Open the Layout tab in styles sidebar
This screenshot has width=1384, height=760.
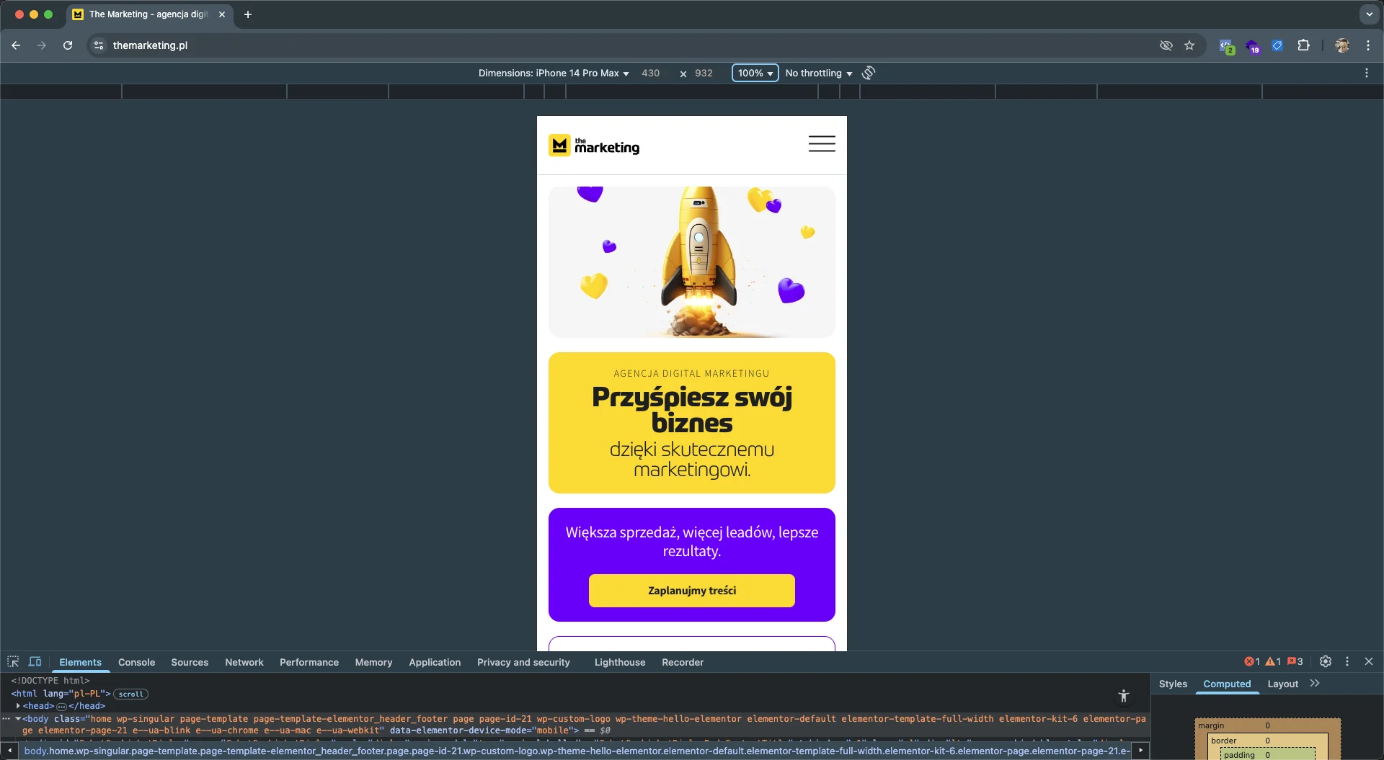click(1283, 684)
